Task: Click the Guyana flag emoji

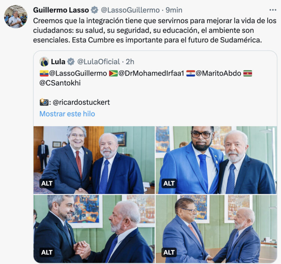Action: pos(114,73)
